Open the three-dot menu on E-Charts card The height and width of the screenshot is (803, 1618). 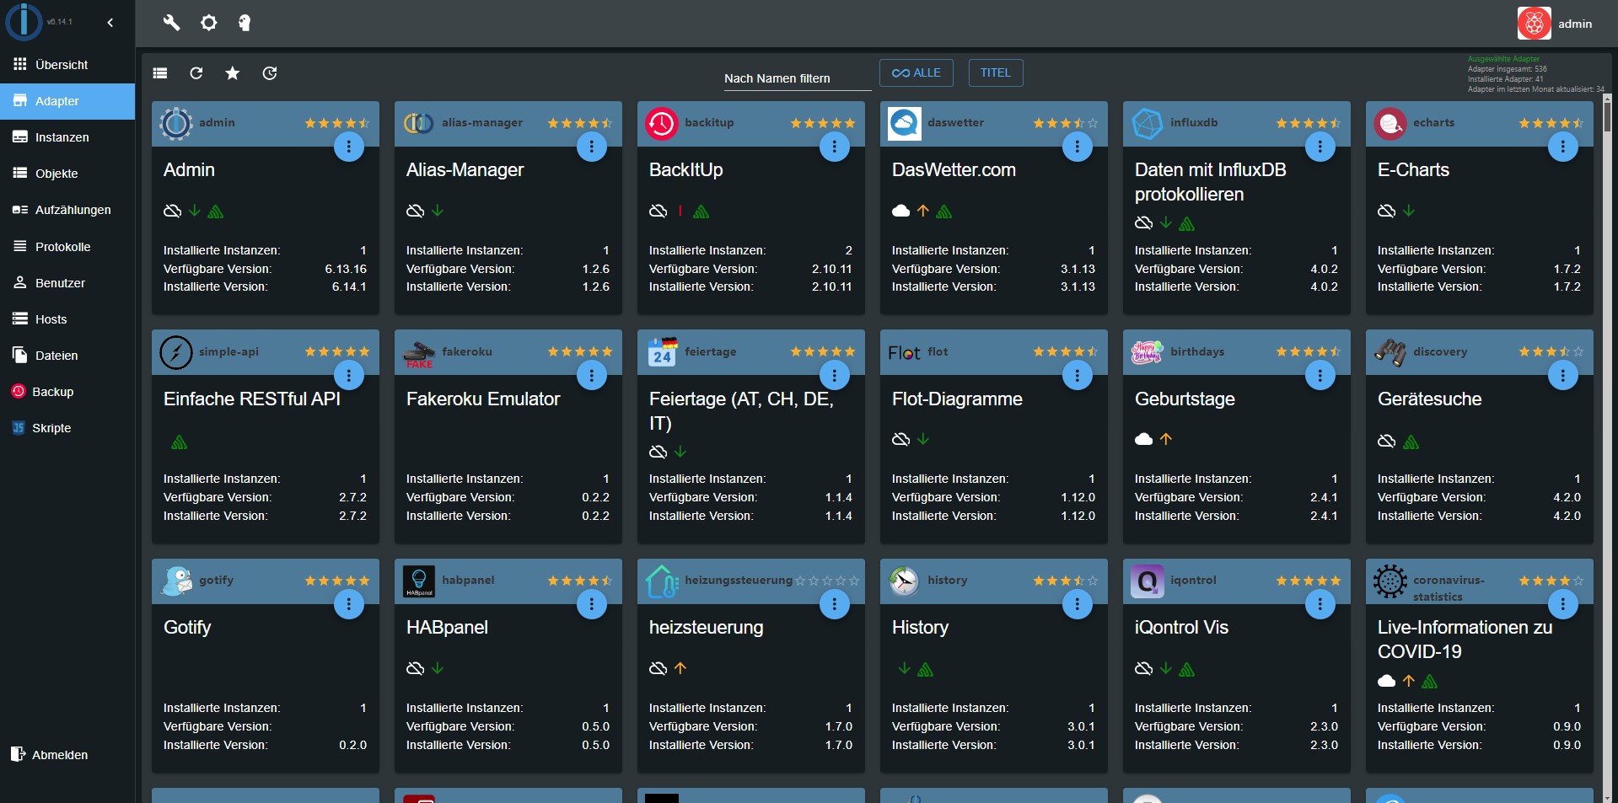(1563, 147)
